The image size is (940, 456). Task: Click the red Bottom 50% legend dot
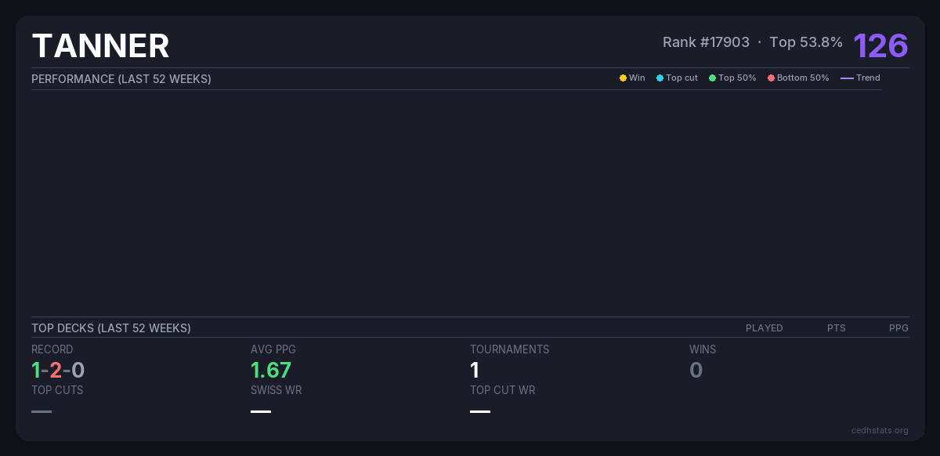coord(771,78)
